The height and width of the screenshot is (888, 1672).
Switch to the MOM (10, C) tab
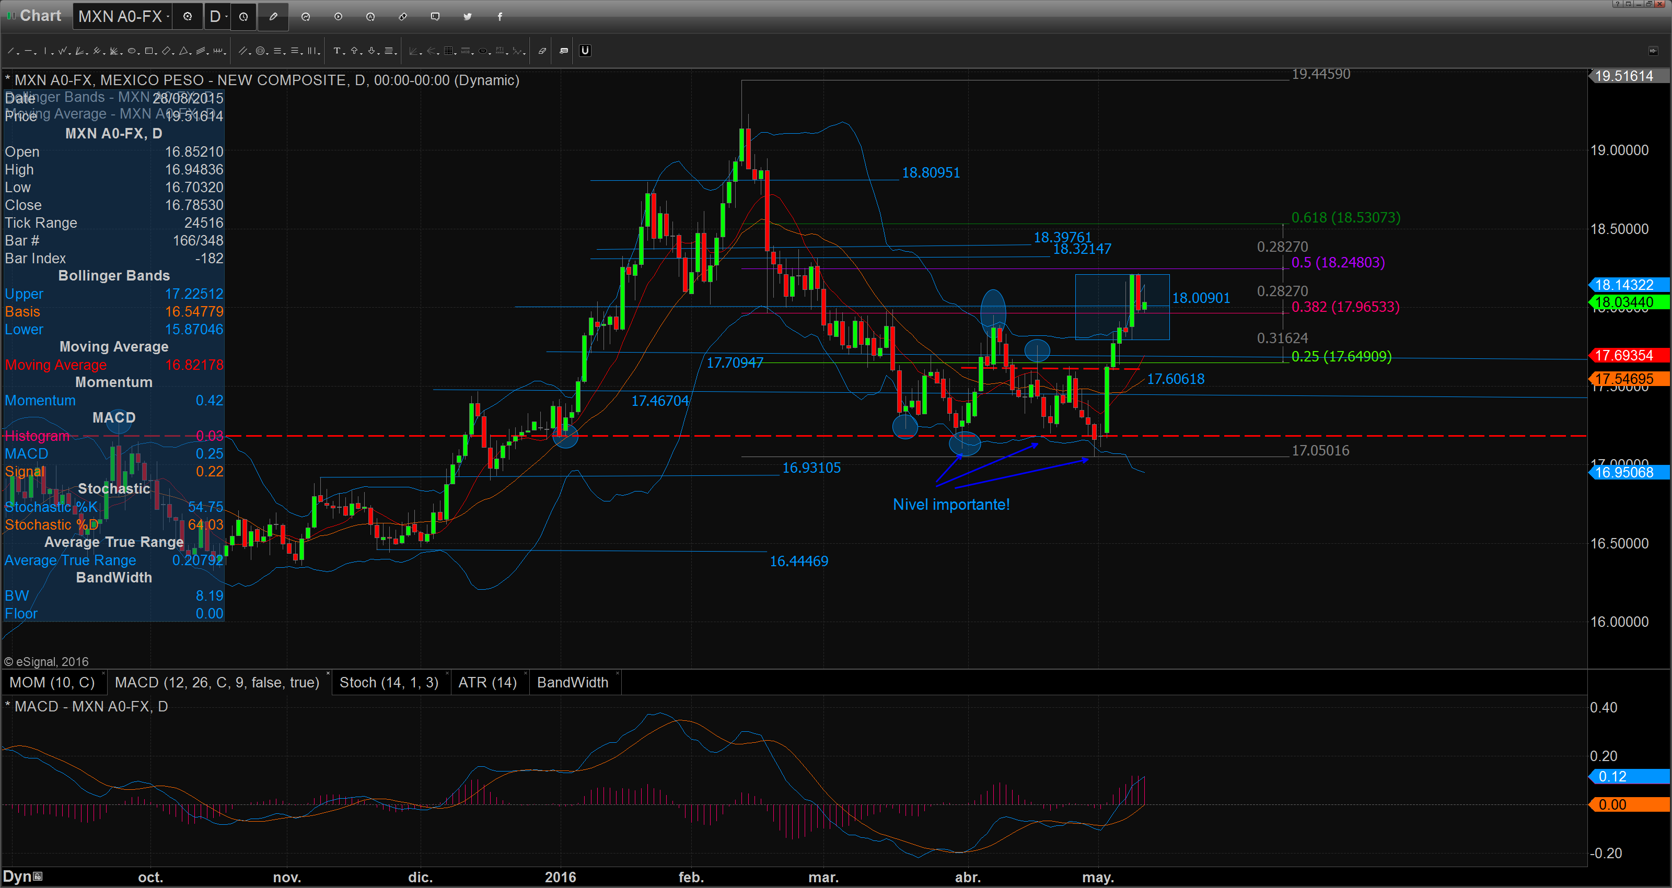coord(52,682)
